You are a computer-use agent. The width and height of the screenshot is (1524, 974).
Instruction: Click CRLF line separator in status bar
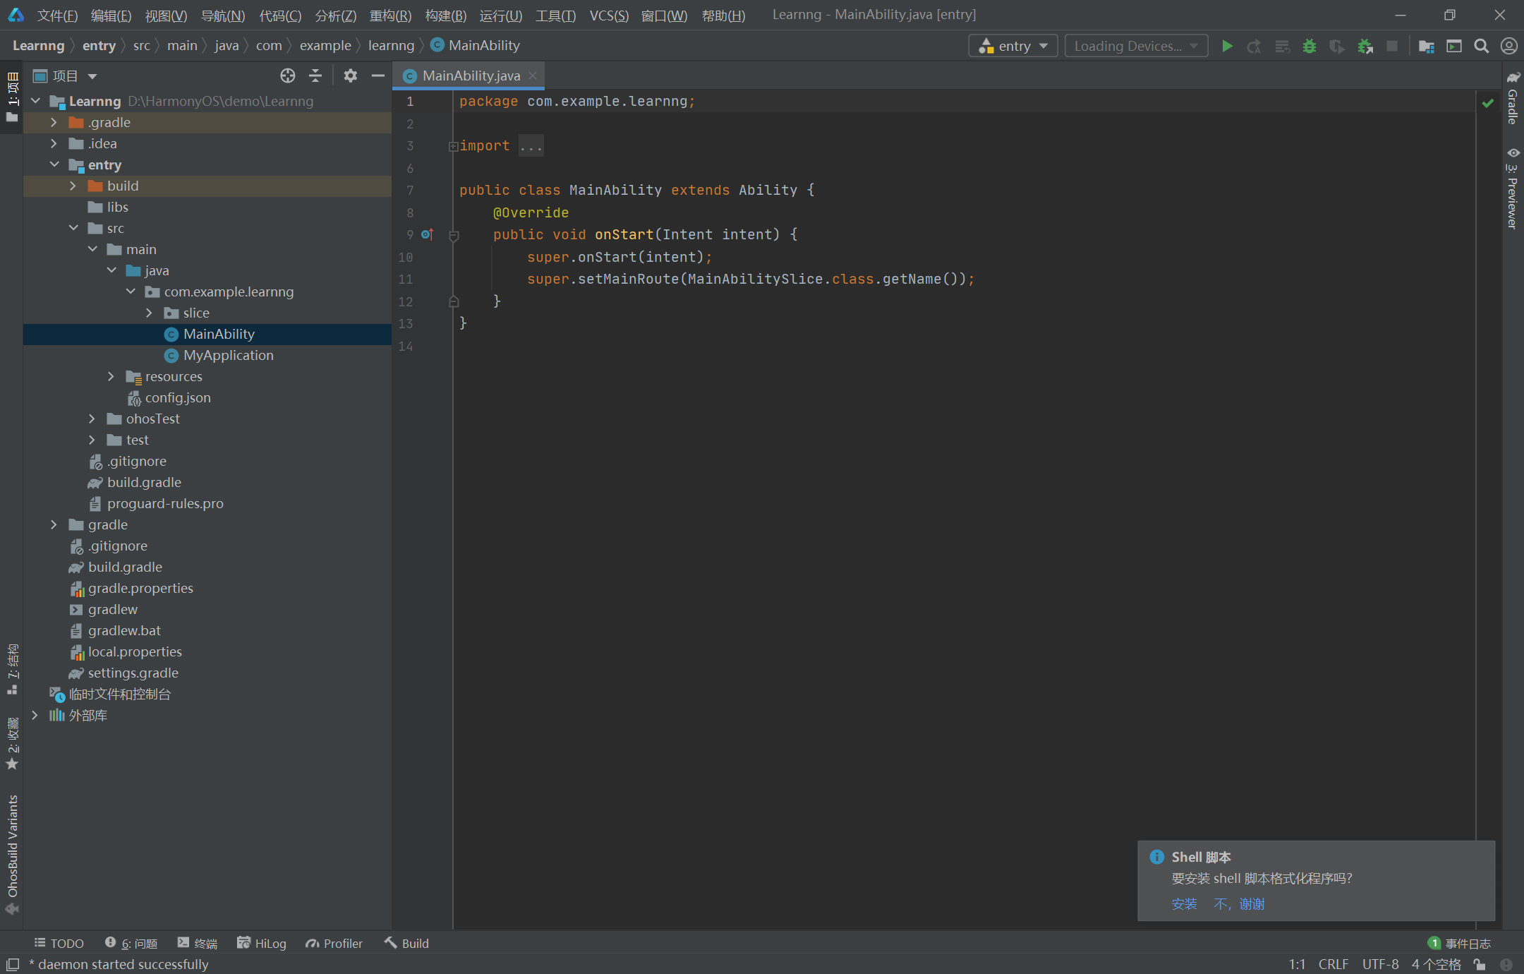[1333, 964]
